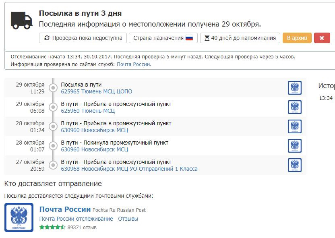This screenshot has width=335, height=238.
Task: Open the Почта России link in the info bar
Action: 133,64
